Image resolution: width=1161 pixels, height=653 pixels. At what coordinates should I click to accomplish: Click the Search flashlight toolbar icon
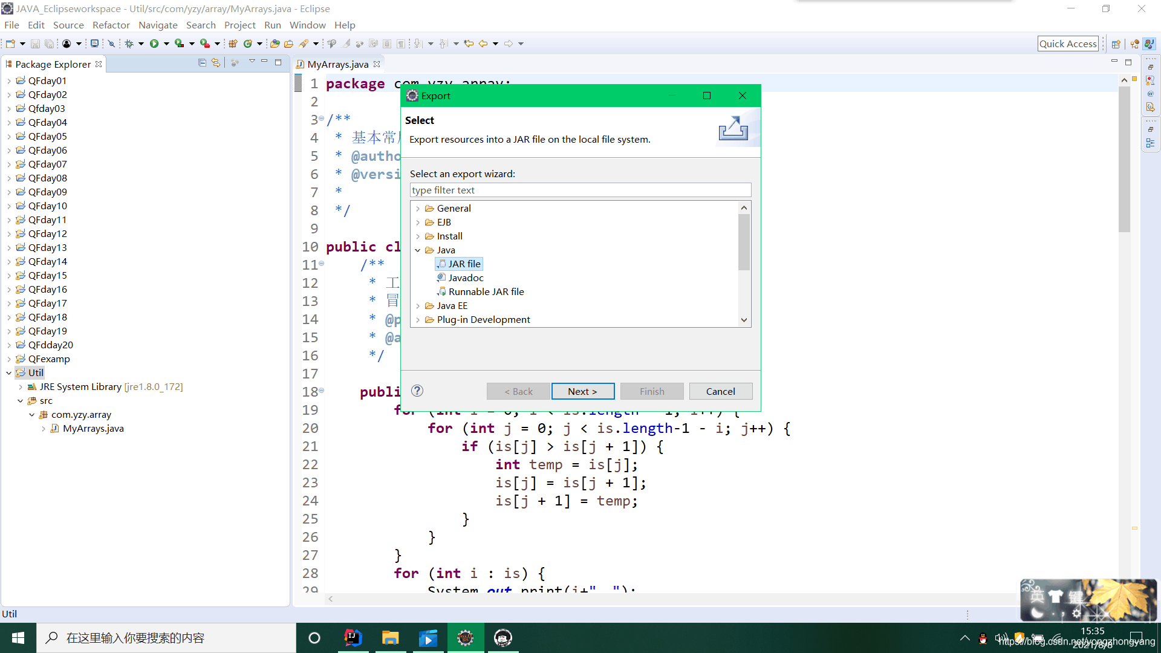pos(304,44)
